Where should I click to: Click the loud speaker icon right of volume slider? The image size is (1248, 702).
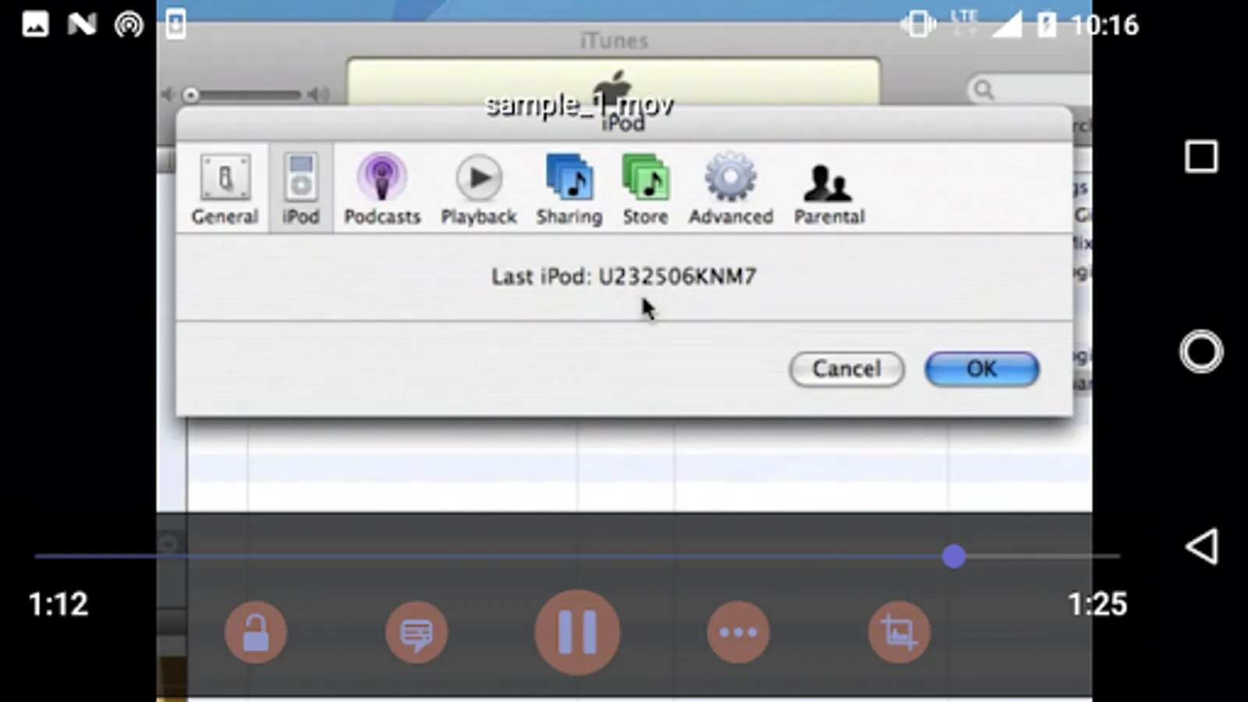317,95
